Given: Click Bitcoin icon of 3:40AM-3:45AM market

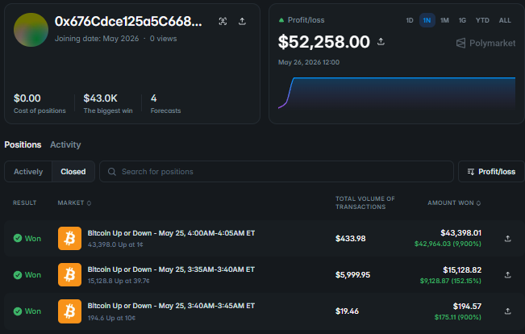Looking at the screenshot, I should point(69,311).
